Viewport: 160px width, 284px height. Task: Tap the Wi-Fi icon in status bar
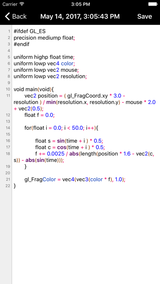[22, 4]
